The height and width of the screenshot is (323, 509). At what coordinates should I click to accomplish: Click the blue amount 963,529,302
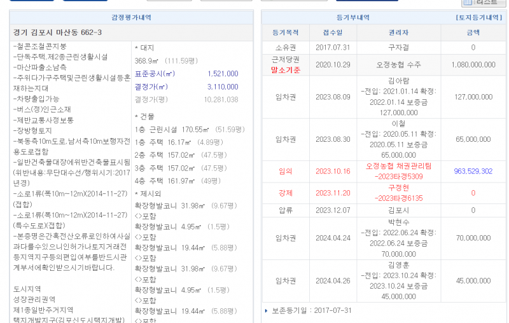pos(473,171)
